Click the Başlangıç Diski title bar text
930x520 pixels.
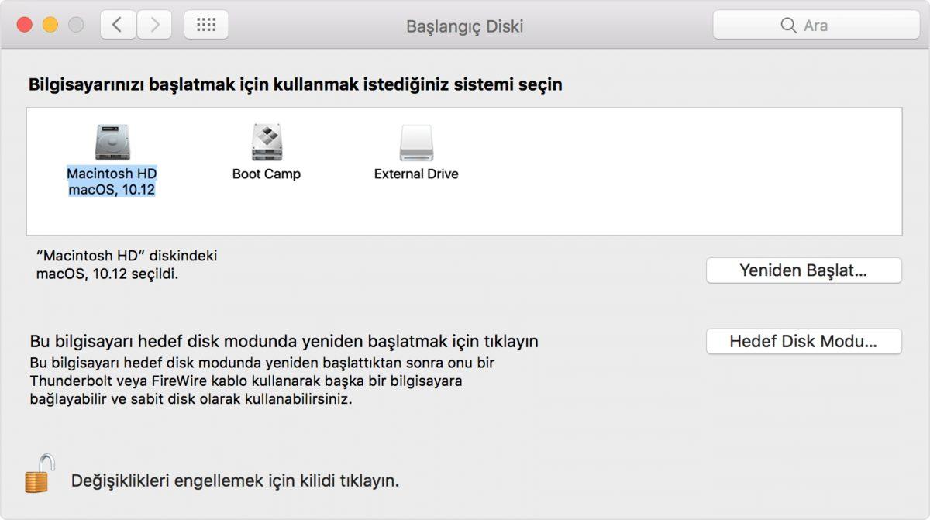click(x=466, y=26)
